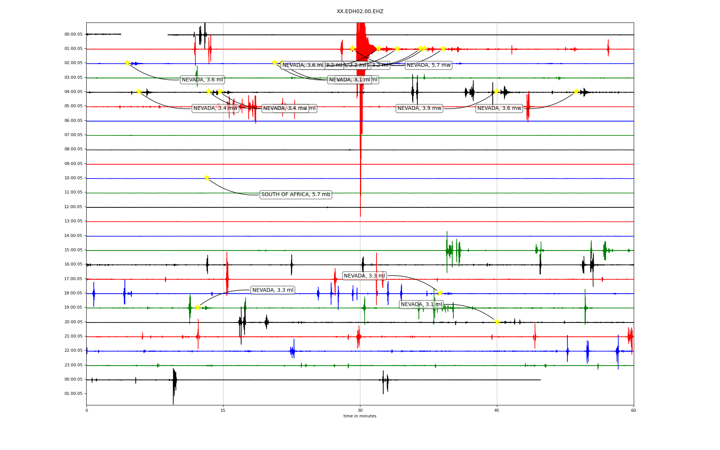
Task: Click the 60 tick at the axis end
Action: (x=633, y=410)
